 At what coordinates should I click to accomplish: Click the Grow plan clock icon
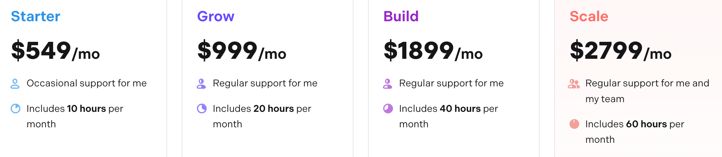point(202,109)
